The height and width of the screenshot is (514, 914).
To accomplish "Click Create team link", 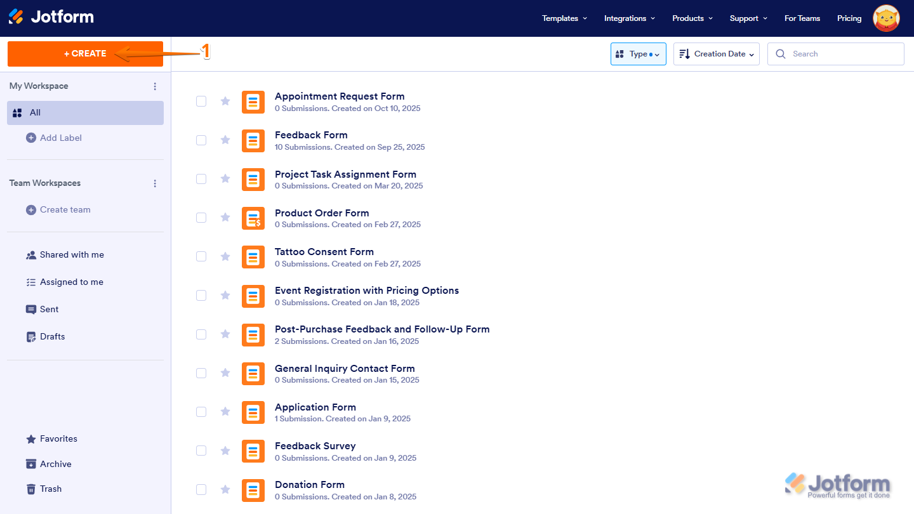I will (58, 210).
